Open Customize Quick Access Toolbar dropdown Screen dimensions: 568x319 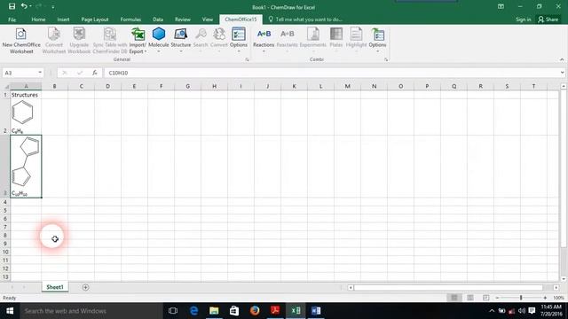click(53, 7)
